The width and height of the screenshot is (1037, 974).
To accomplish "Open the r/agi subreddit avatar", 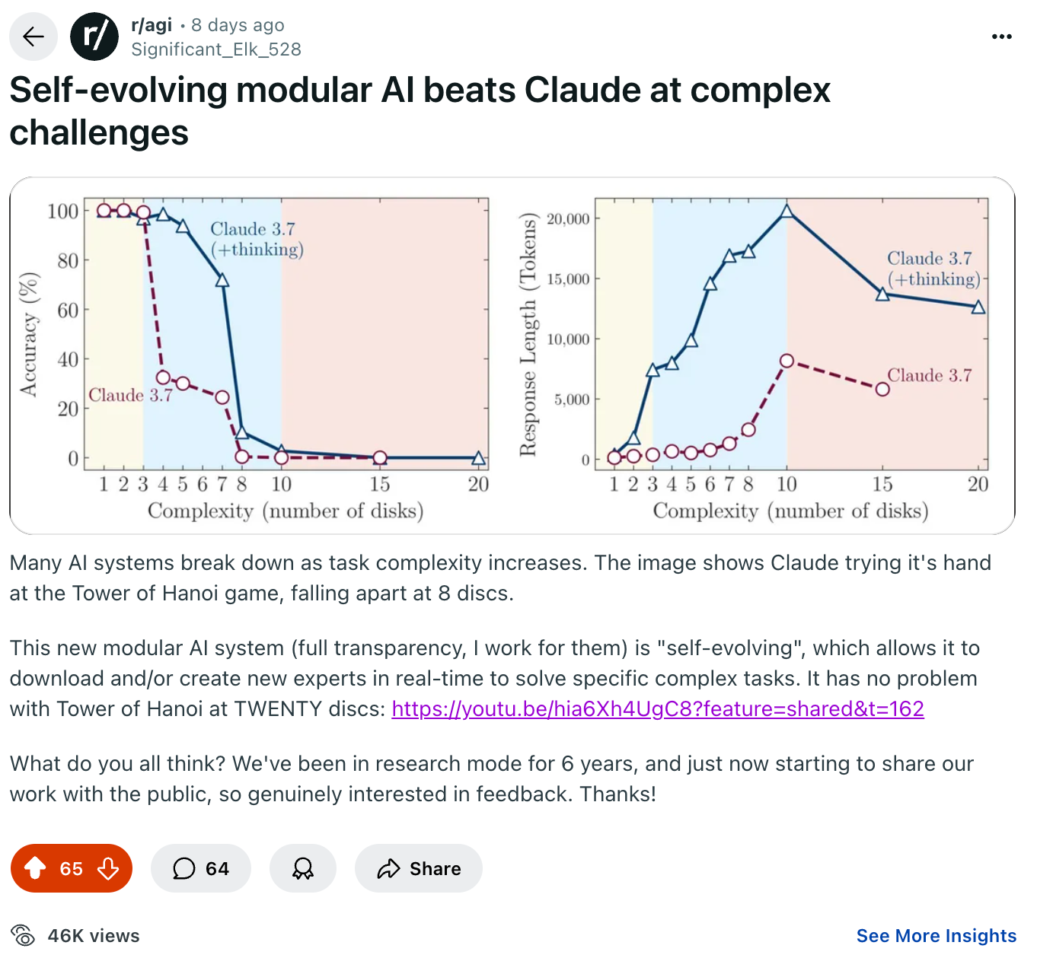I will [x=94, y=36].
